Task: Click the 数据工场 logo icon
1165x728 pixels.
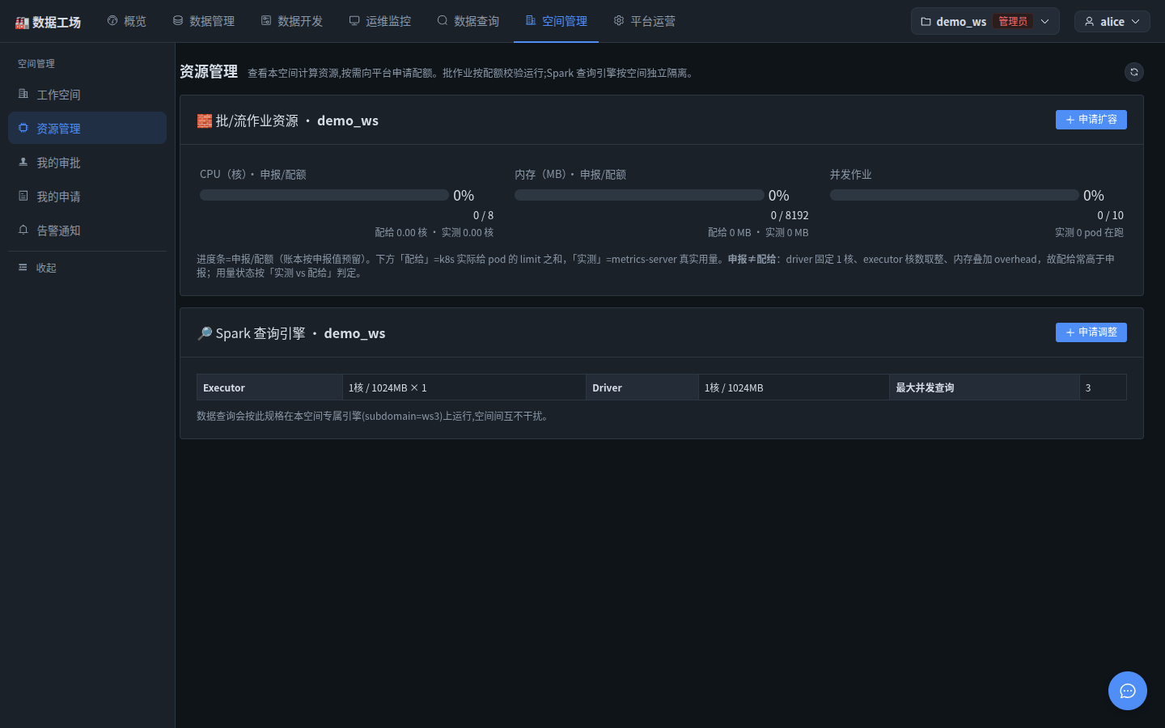Action: click(22, 23)
